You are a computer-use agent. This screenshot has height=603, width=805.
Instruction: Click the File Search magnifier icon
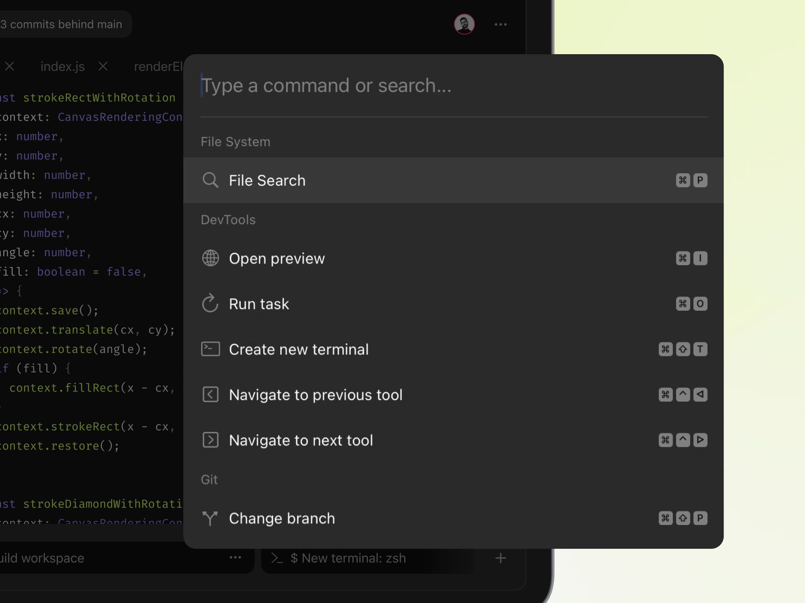click(x=211, y=180)
